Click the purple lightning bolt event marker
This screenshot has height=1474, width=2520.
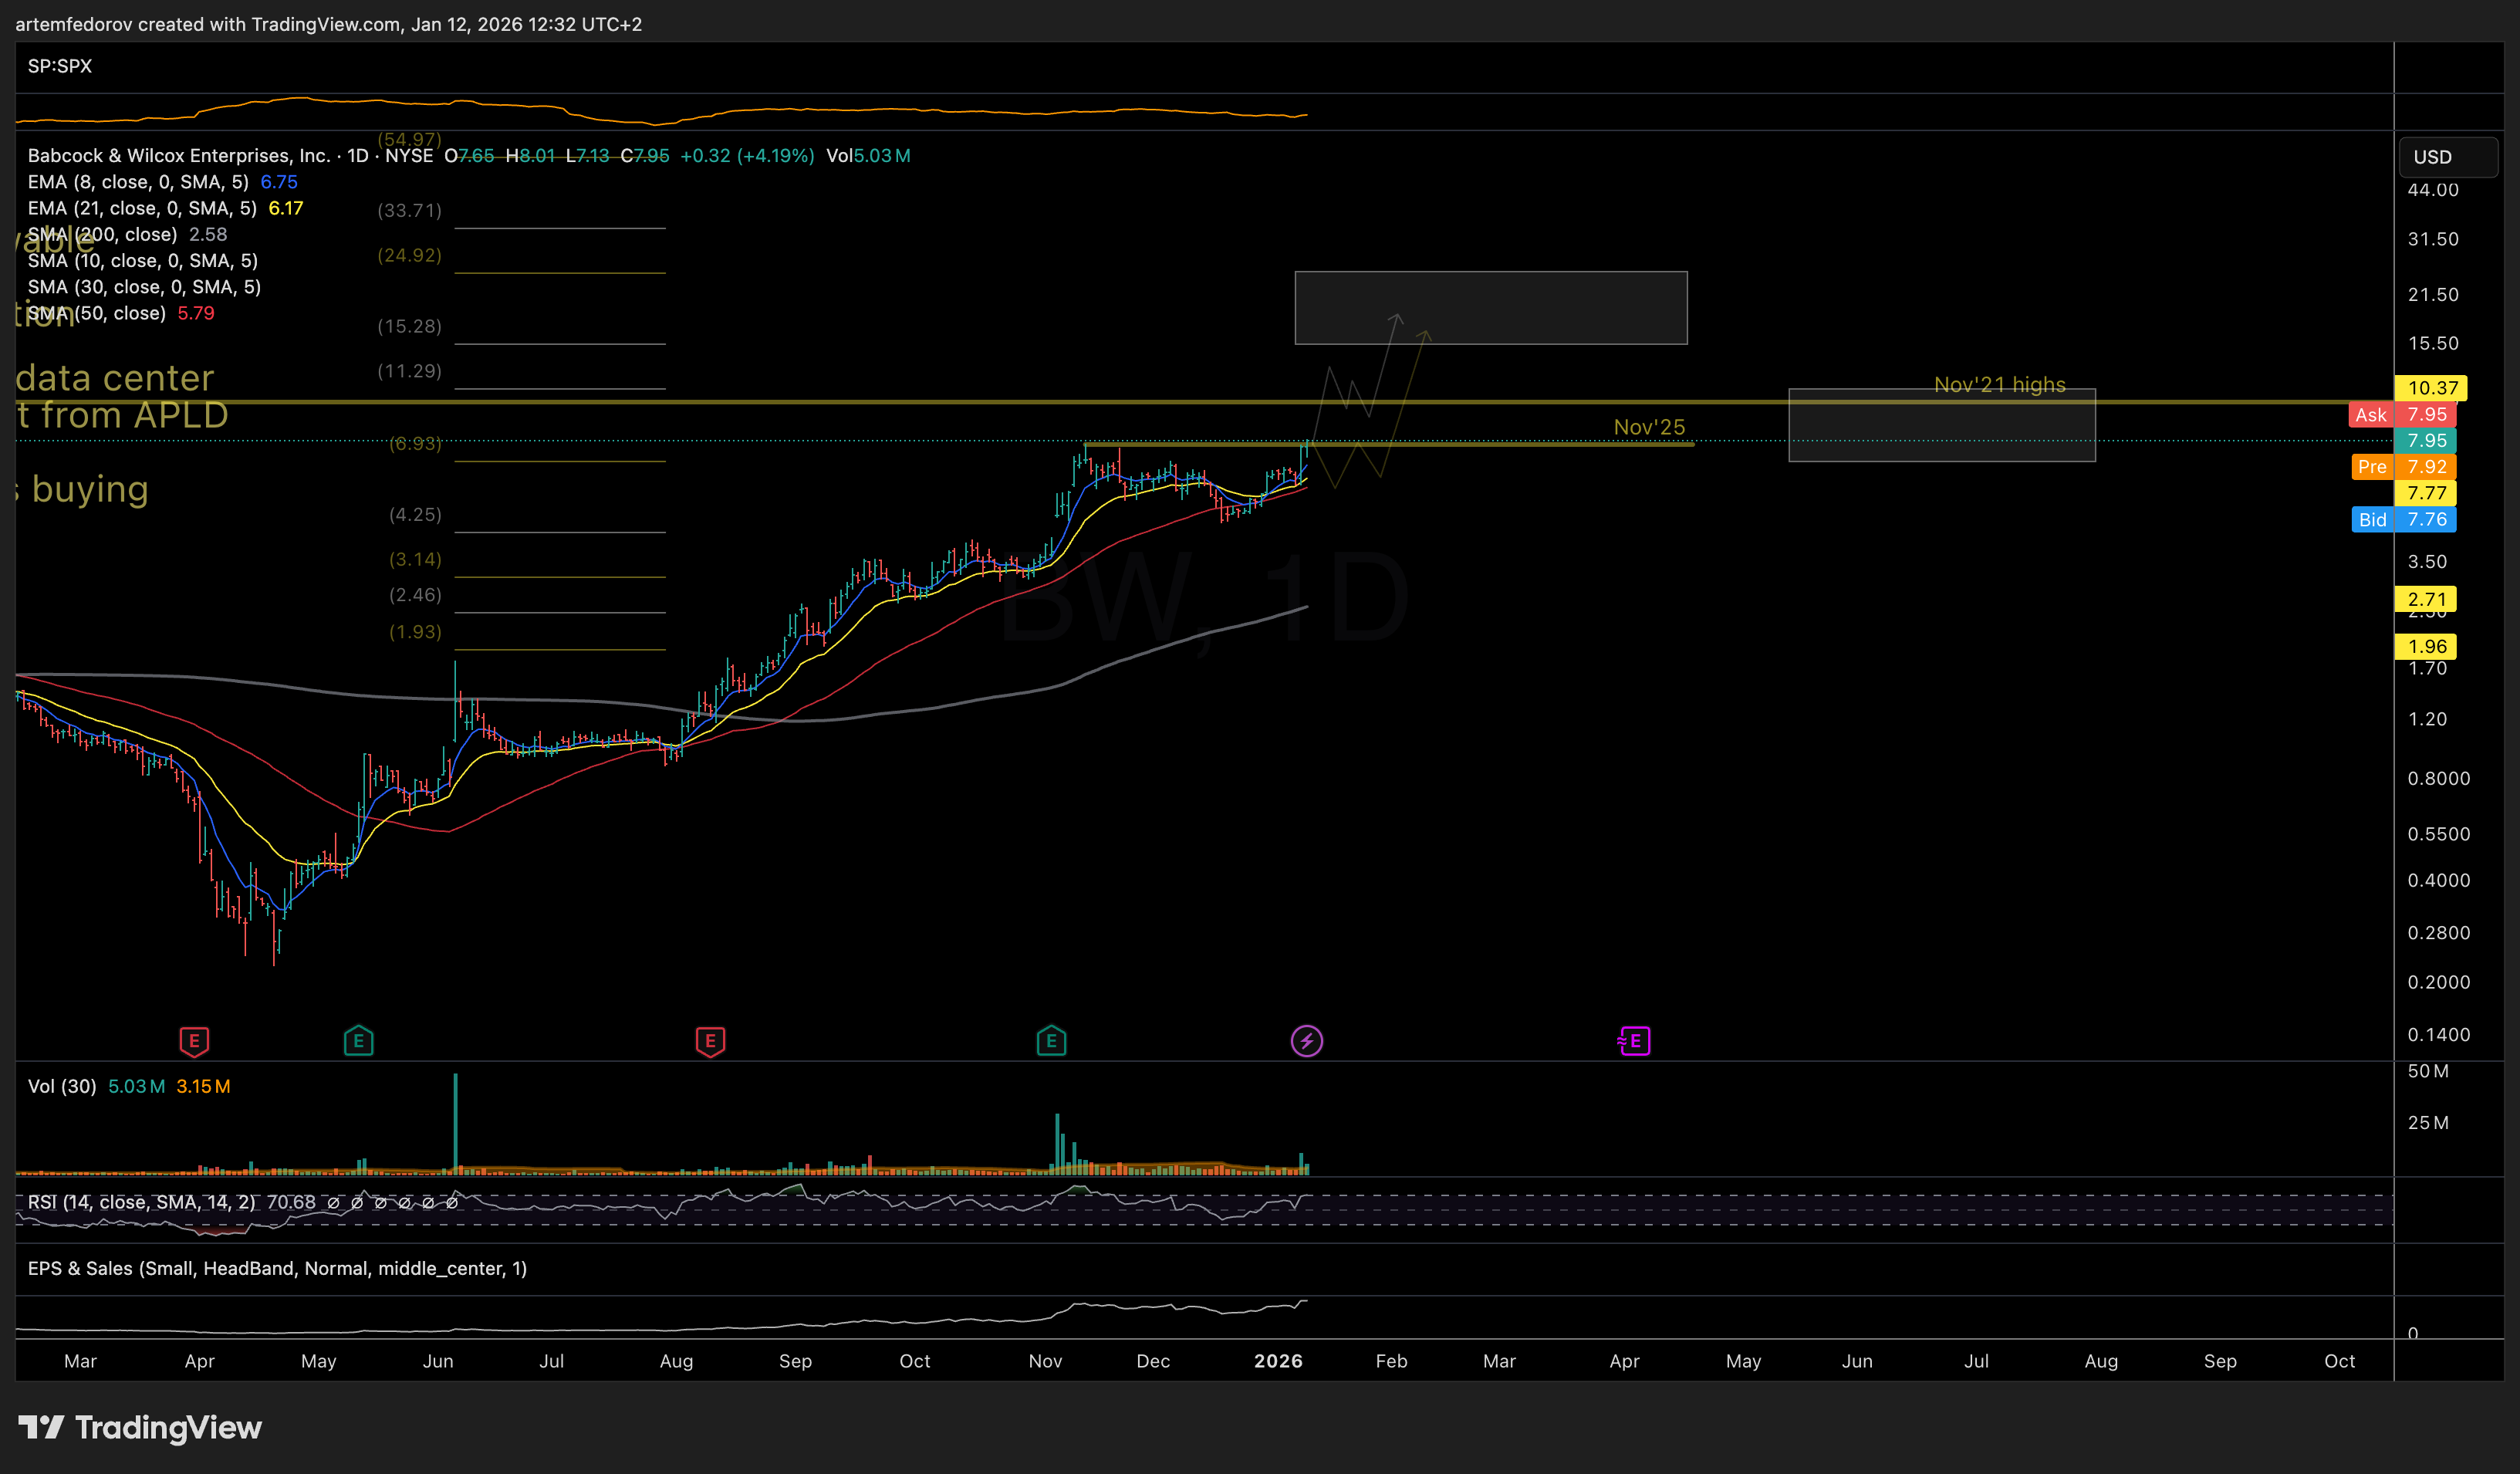1306,1041
